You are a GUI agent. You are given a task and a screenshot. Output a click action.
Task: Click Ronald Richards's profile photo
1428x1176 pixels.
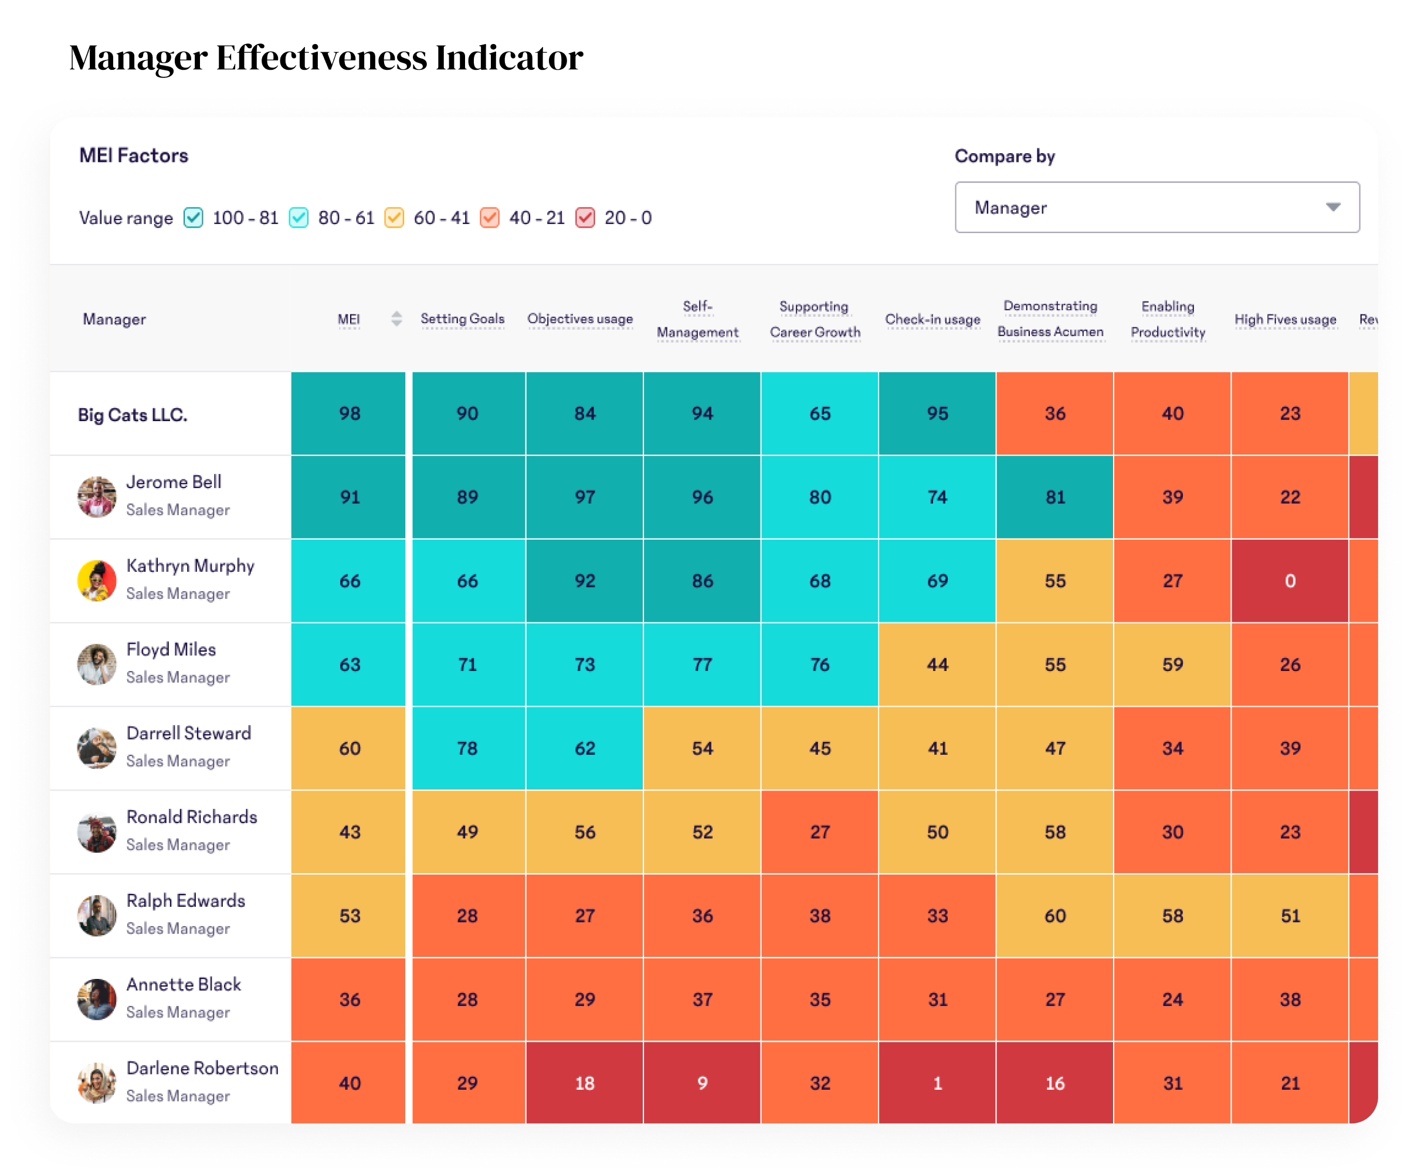pyautogui.click(x=97, y=832)
